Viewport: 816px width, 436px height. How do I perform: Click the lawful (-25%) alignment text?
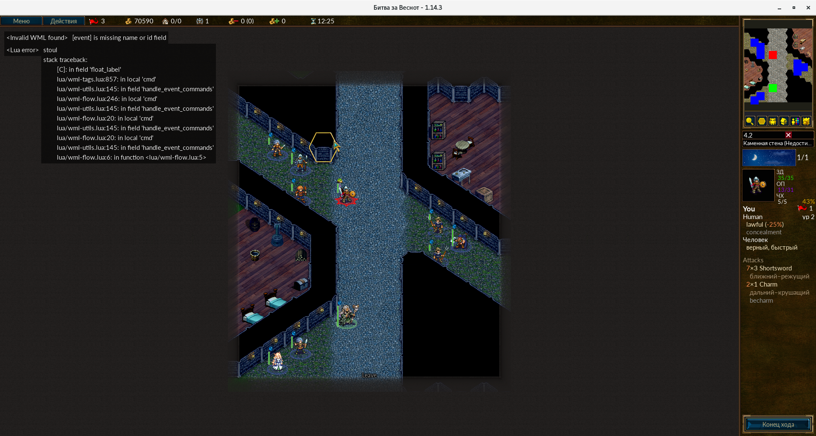pos(765,225)
